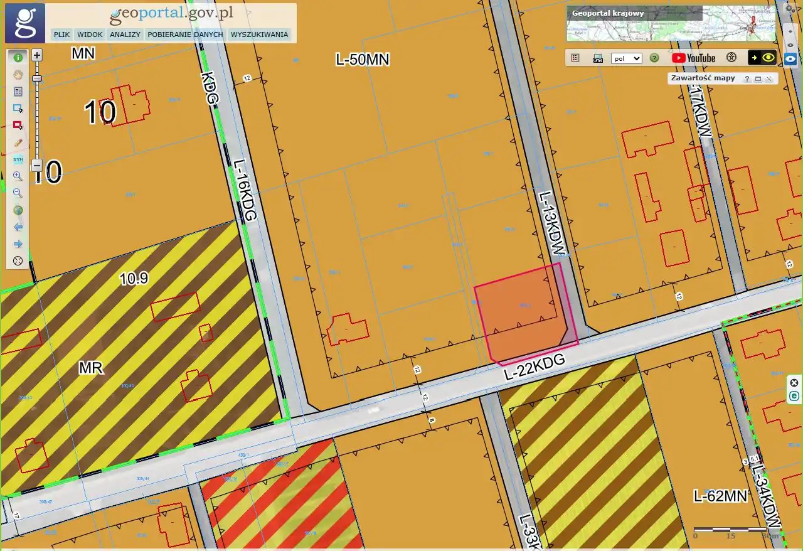Open the WYSZUKIWANIA menu
The width and height of the screenshot is (803, 551).
(x=259, y=35)
